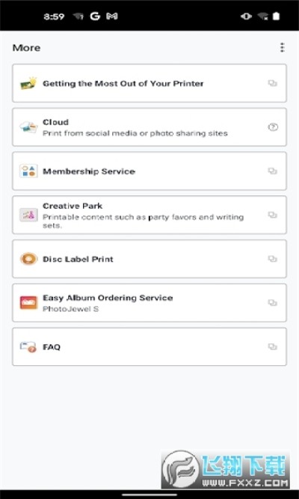Tap the Gmail notification icon in status bar
Screen dimensions: 299x499
coord(111,16)
